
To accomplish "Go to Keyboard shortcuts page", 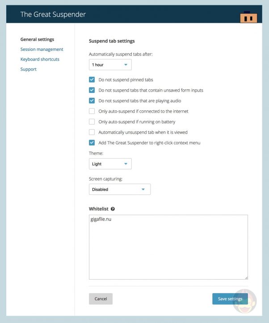I will [x=40, y=59].
